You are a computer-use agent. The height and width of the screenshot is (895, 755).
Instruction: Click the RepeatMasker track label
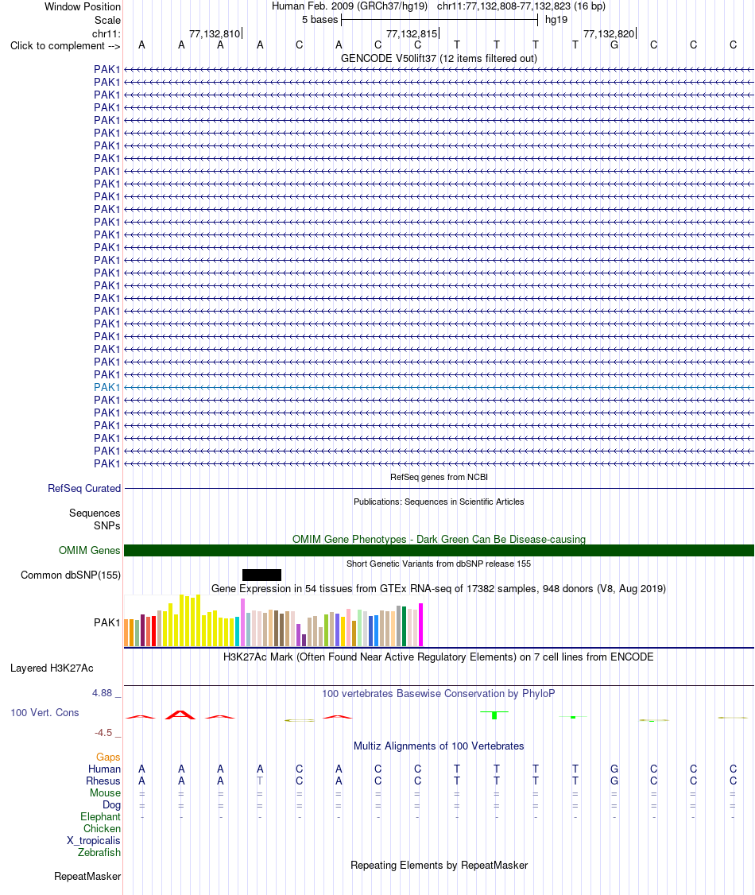(x=87, y=876)
